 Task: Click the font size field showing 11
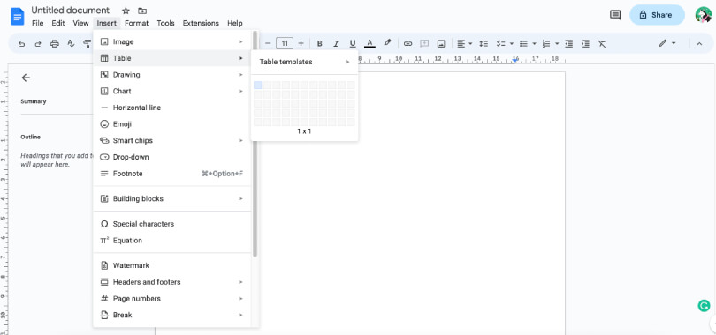click(x=285, y=44)
